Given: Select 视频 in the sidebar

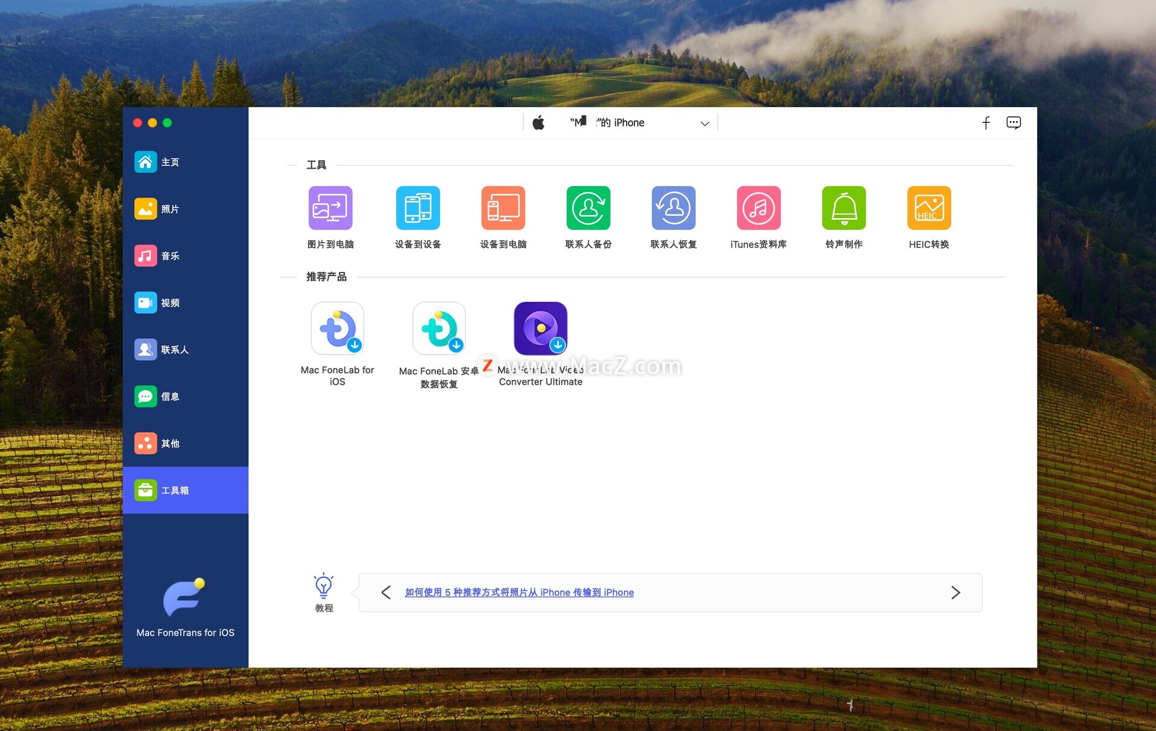Looking at the screenshot, I should click(185, 303).
